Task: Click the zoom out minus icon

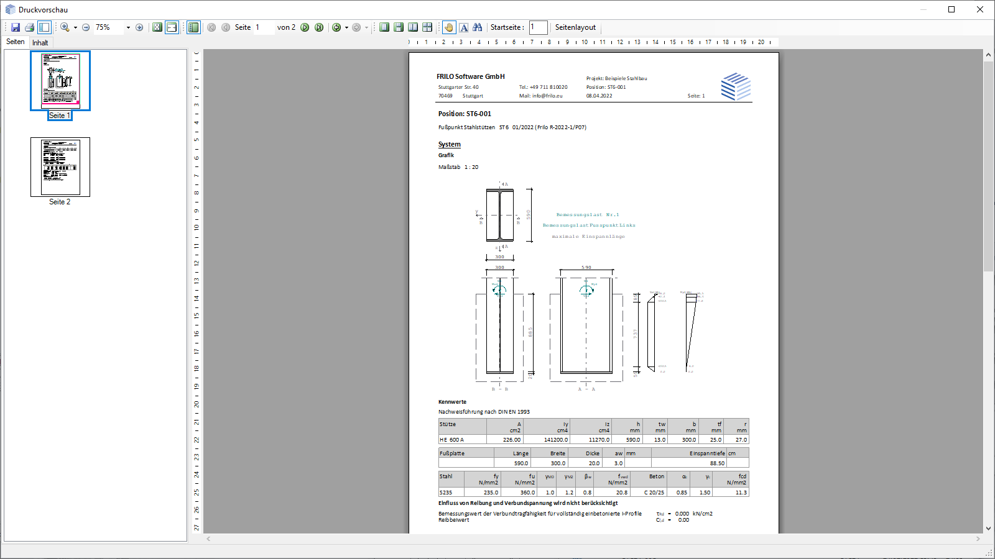Action: (x=86, y=27)
